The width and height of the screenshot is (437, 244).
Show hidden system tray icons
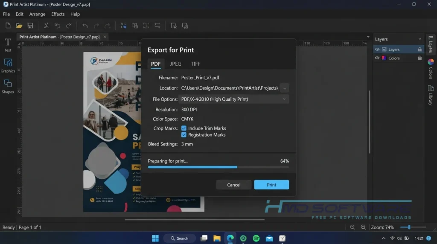(x=384, y=238)
